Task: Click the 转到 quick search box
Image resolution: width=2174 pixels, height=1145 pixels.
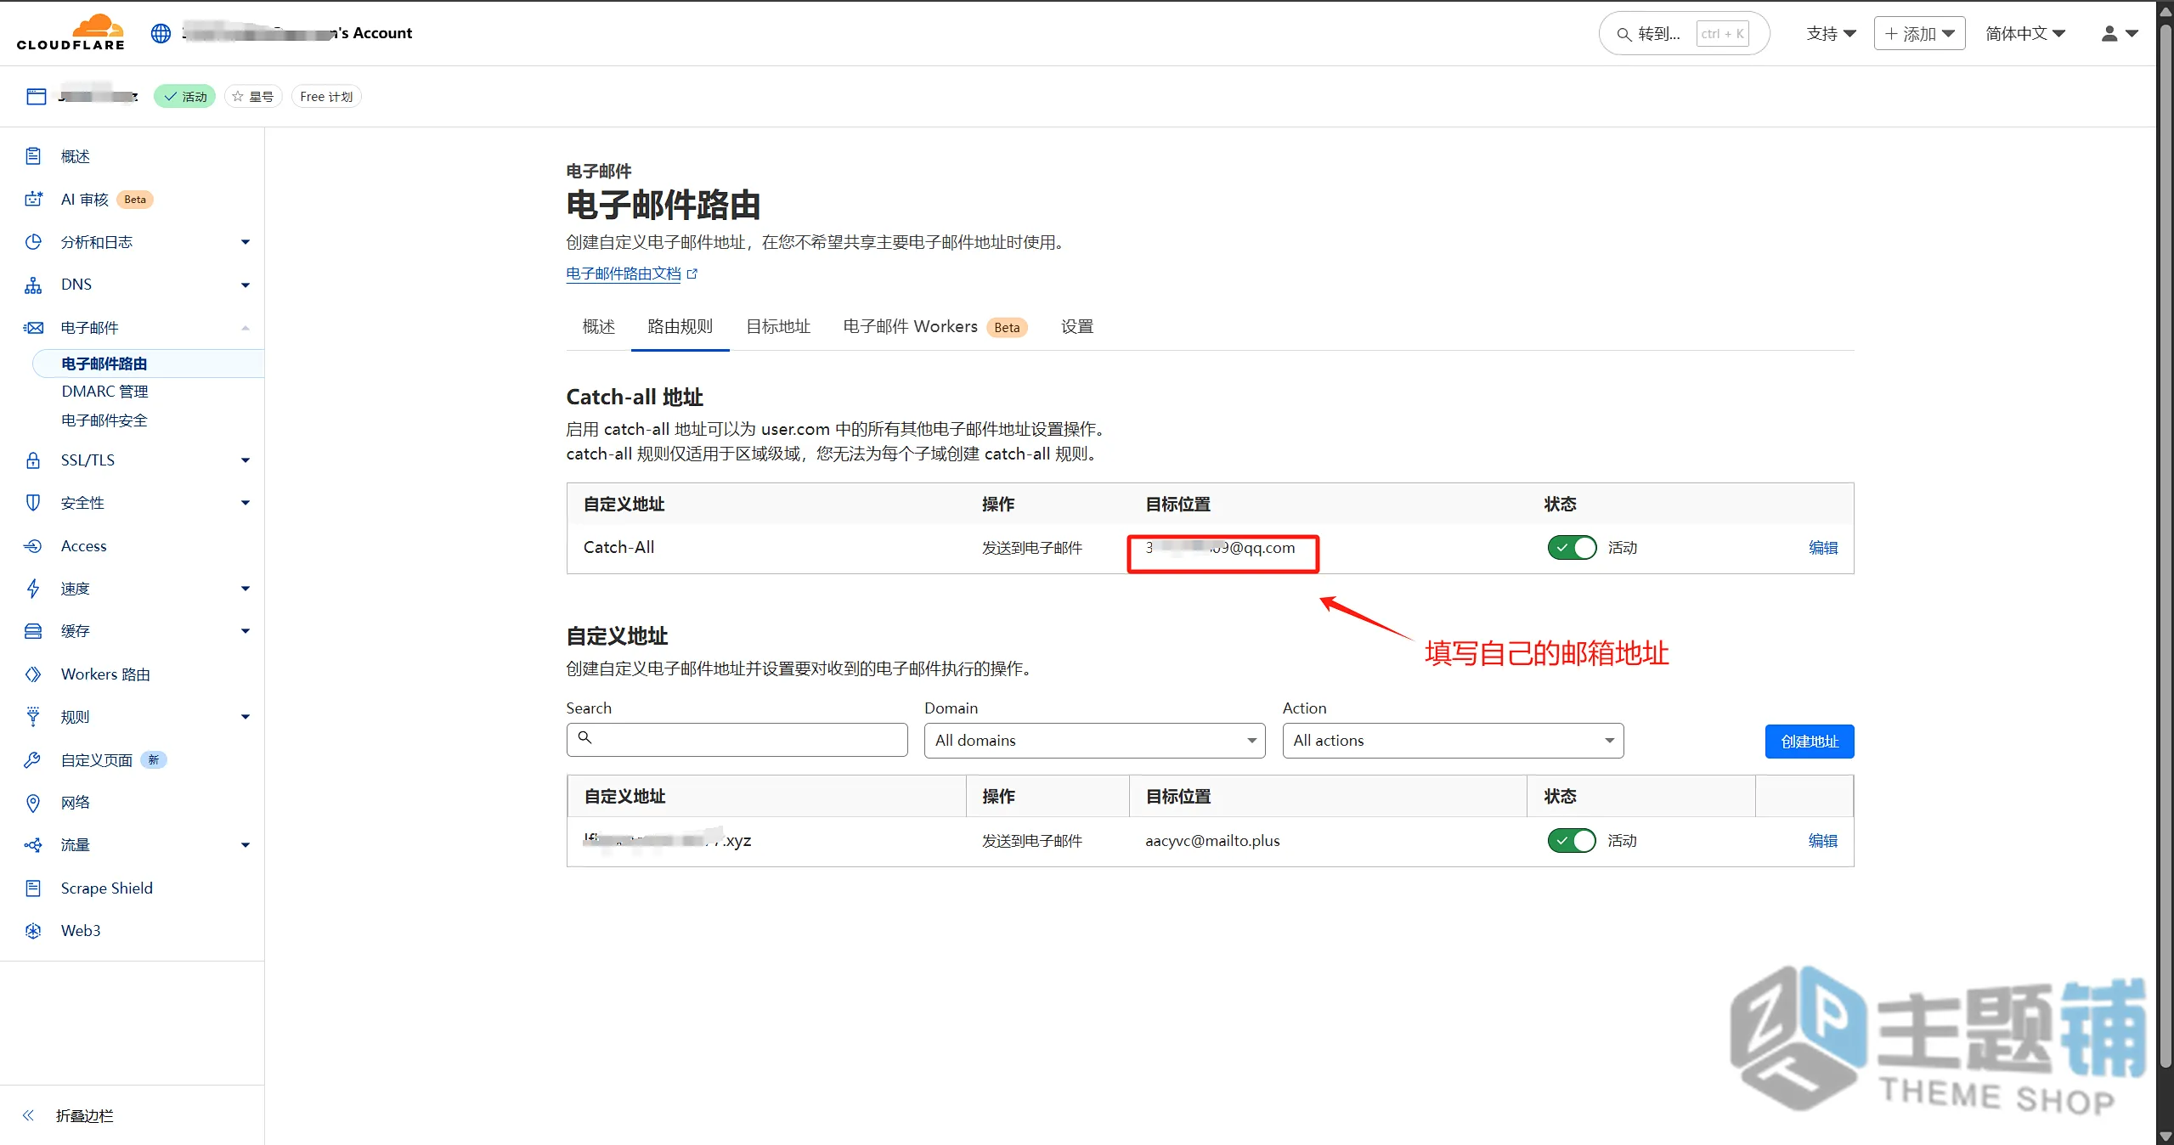Action: click(1684, 33)
